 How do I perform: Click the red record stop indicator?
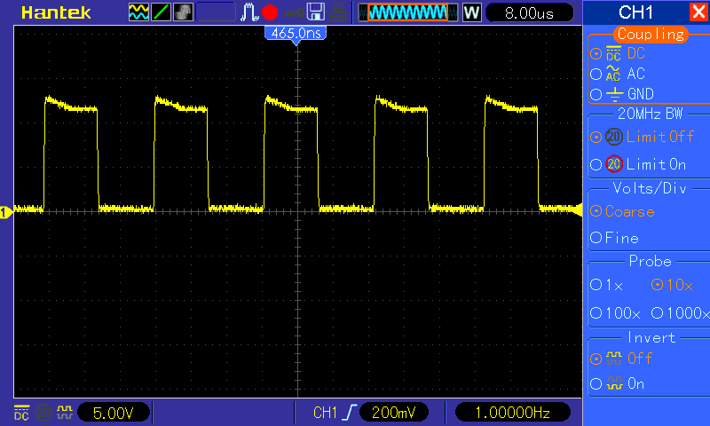pos(270,12)
